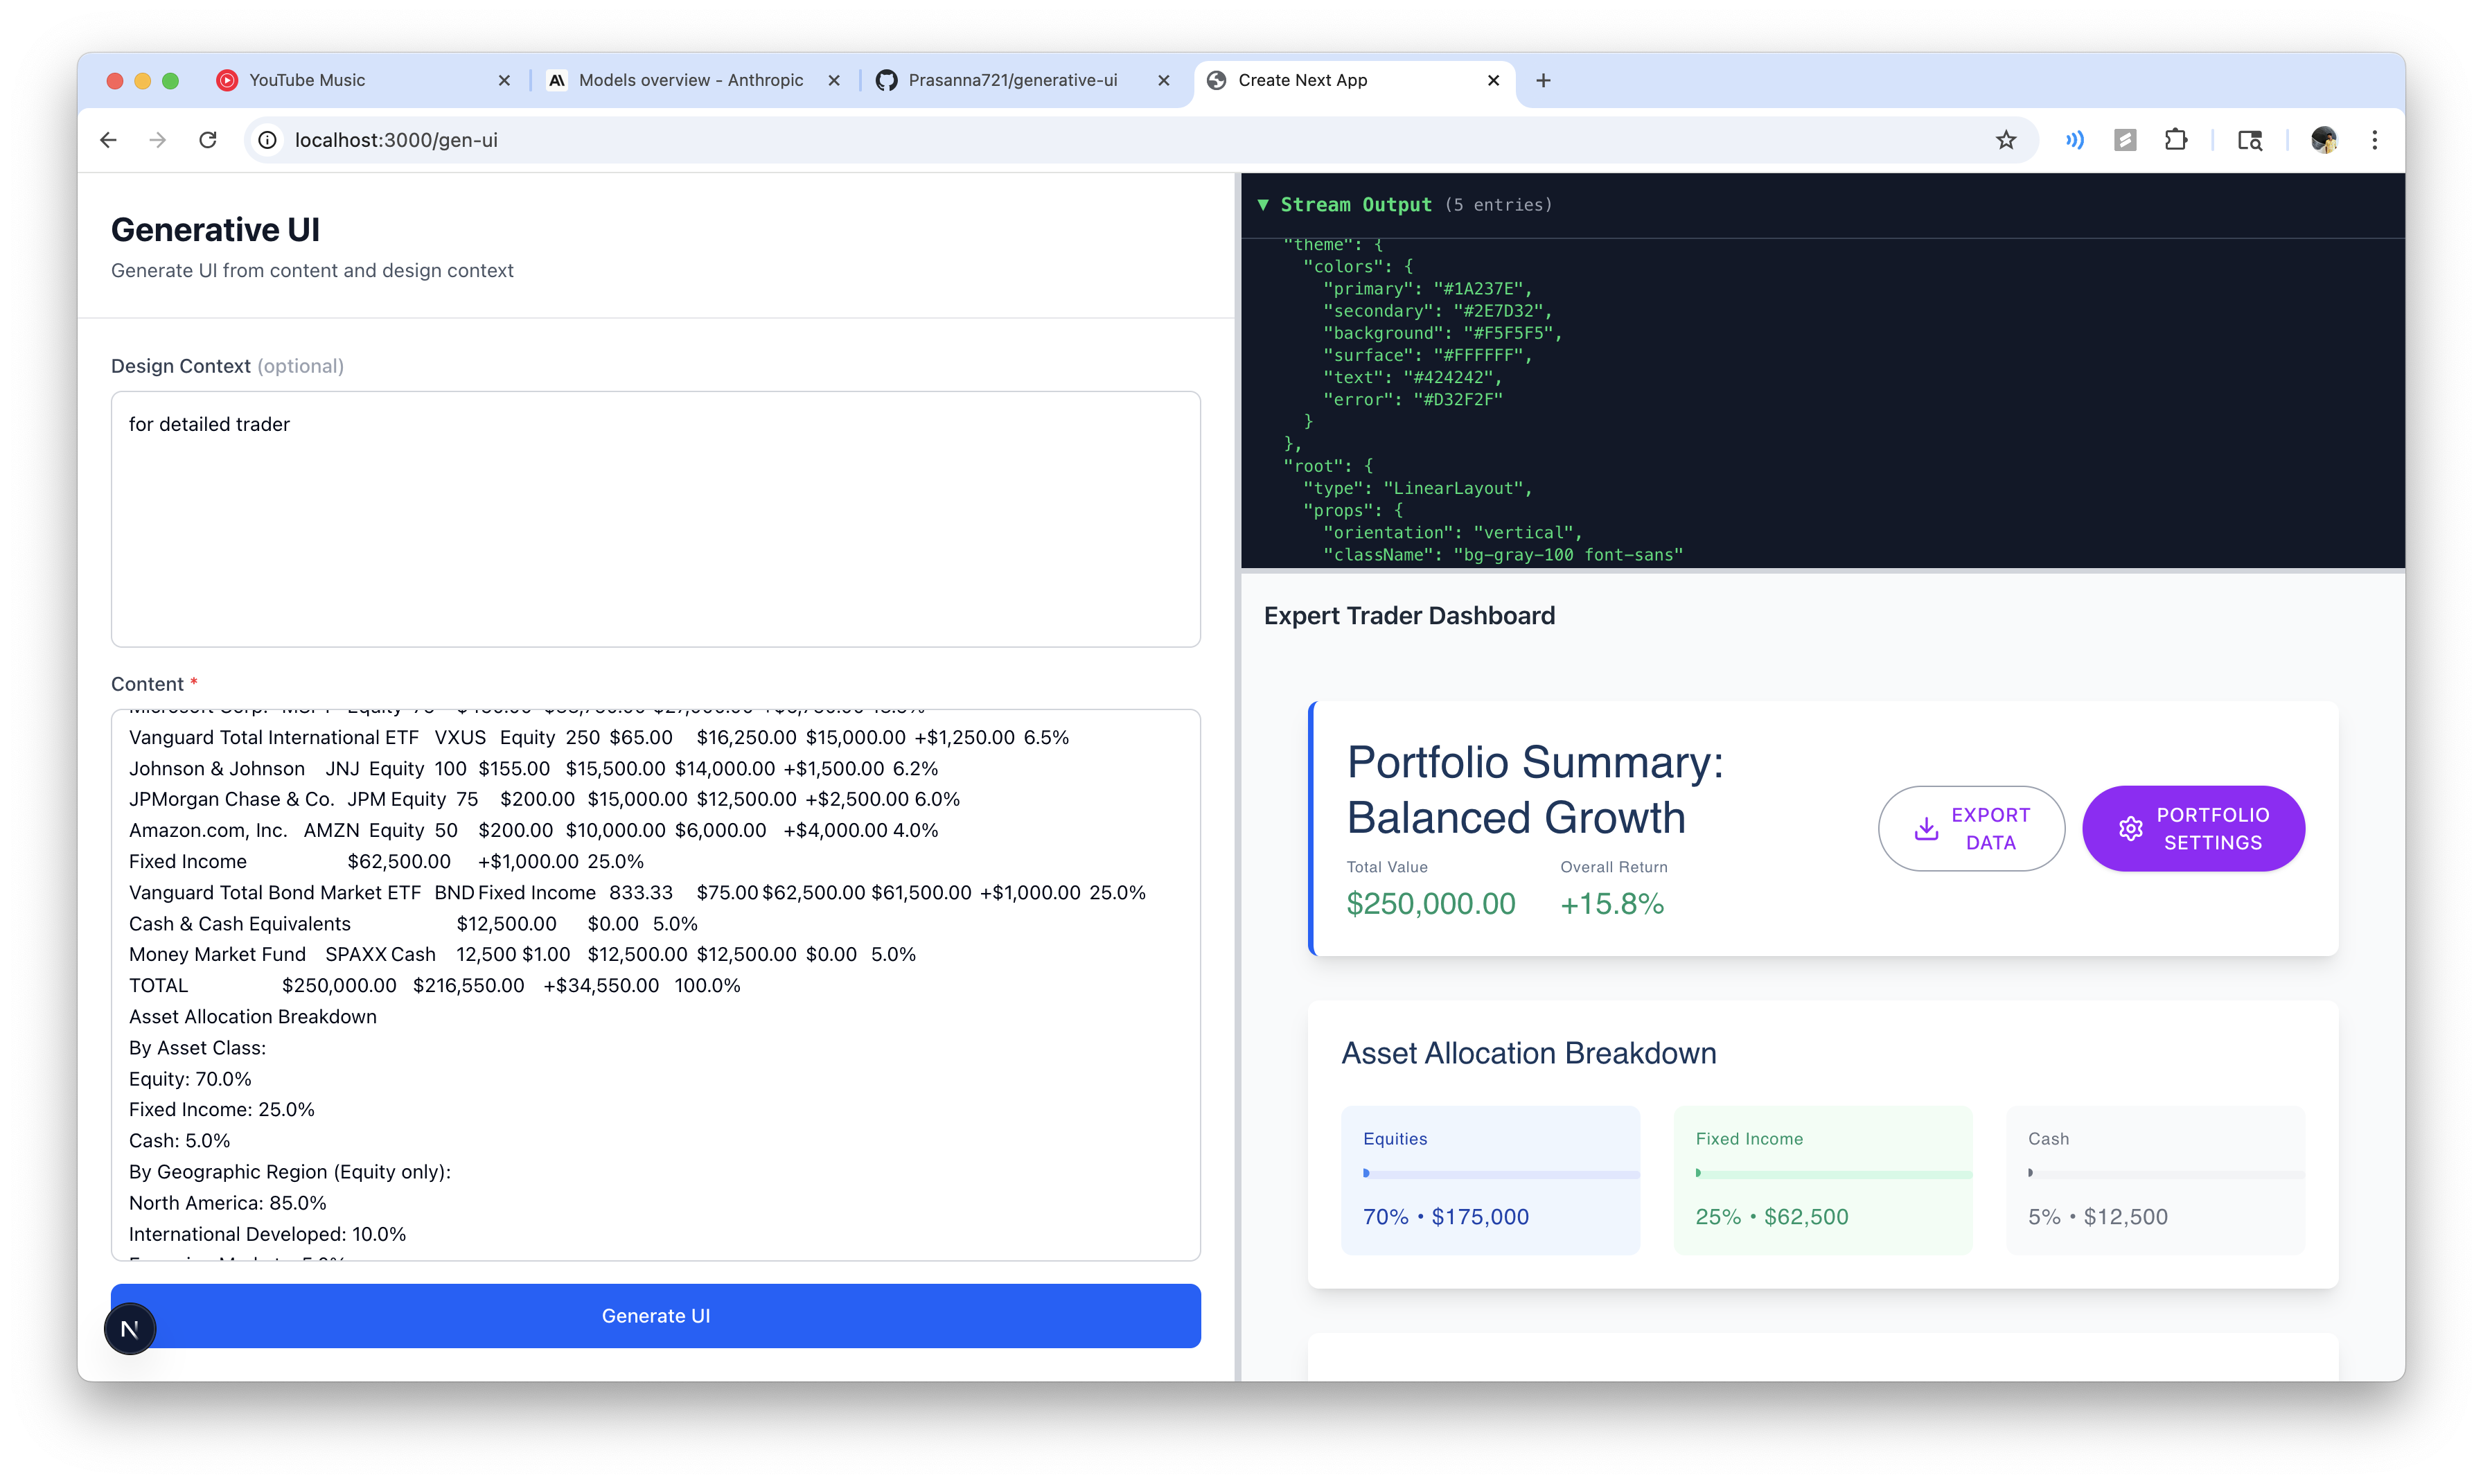
Task: Close the Prasanna721/generative-ui tab
Action: point(1164,80)
